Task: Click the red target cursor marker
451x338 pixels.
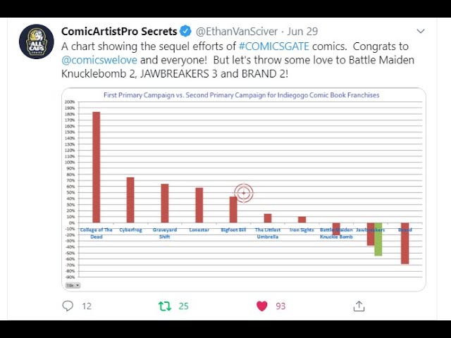Action: point(244,192)
